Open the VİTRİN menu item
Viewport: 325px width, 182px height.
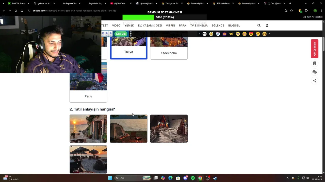(170, 26)
